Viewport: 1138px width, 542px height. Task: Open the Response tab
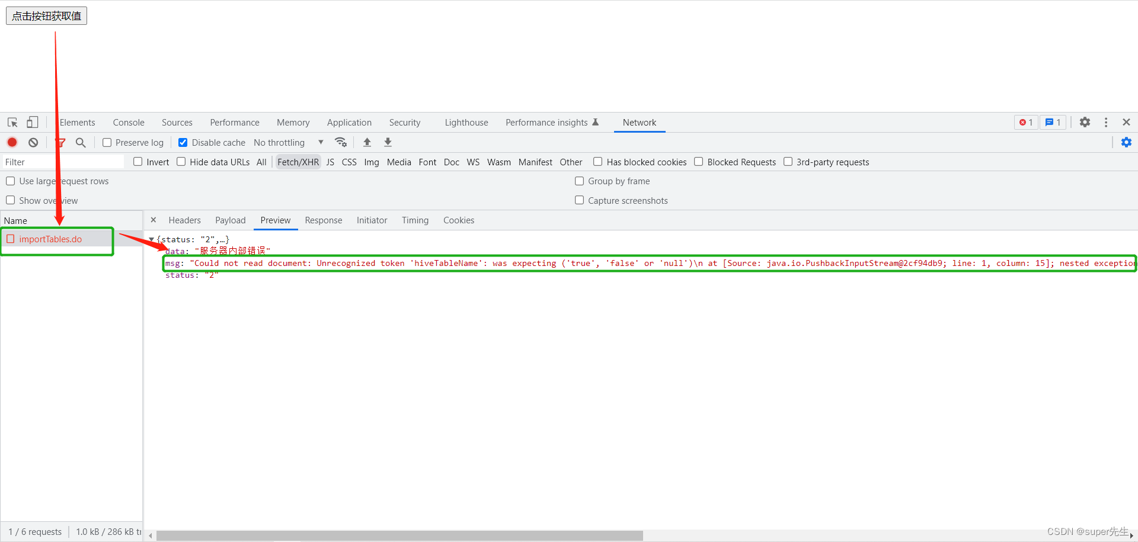[324, 220]
